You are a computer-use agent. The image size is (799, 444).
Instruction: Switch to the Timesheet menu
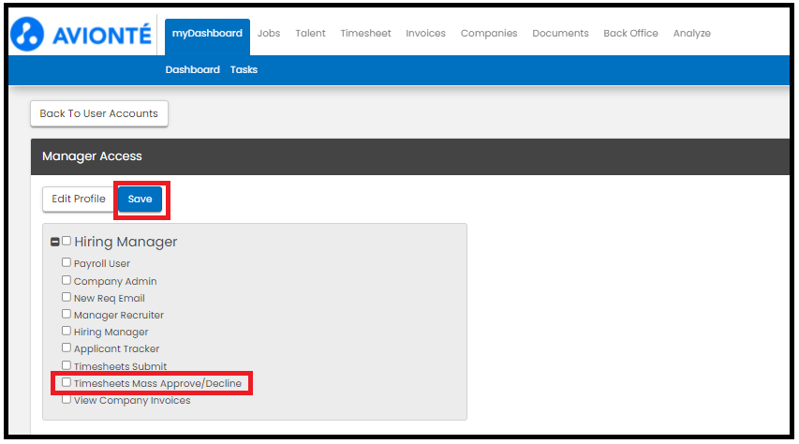point(366,33)
